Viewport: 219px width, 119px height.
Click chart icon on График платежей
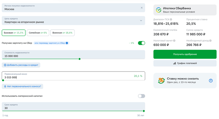click(175, 63)
